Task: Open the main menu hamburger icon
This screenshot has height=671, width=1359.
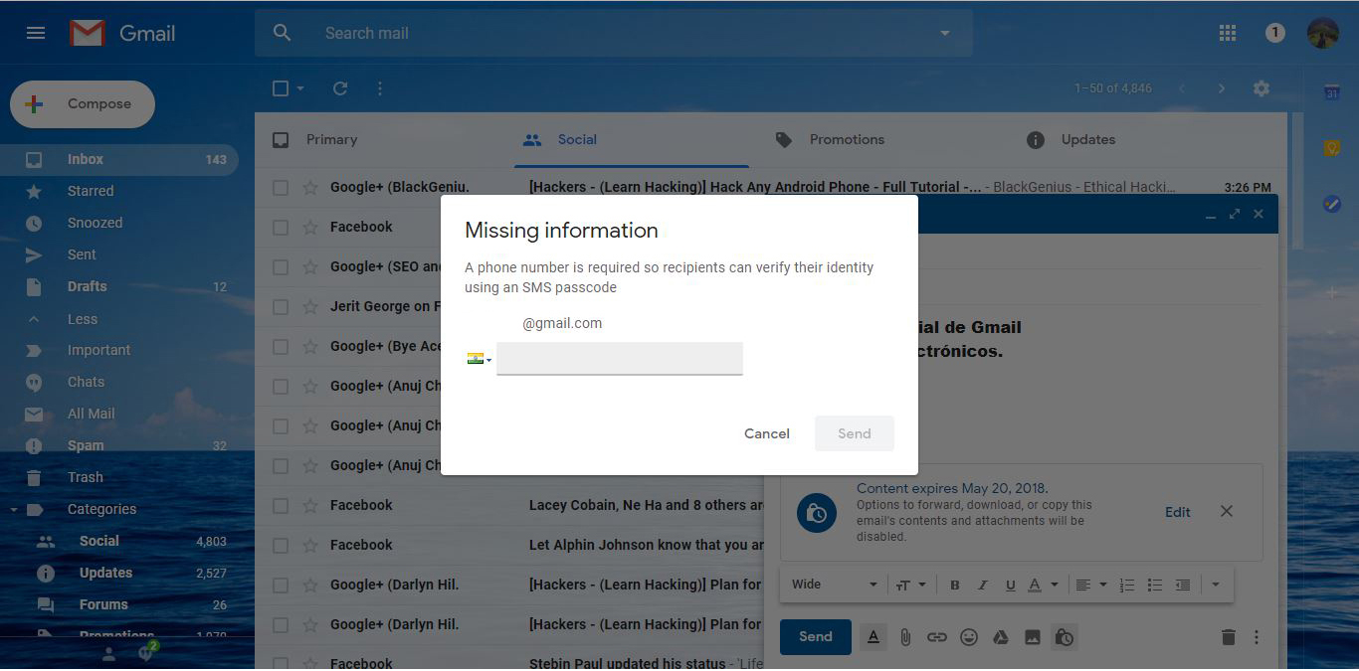Action: pos(36,33)
